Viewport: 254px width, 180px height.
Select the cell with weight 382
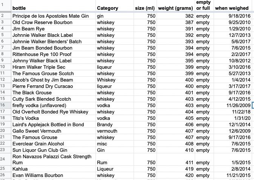pos(175,16)
